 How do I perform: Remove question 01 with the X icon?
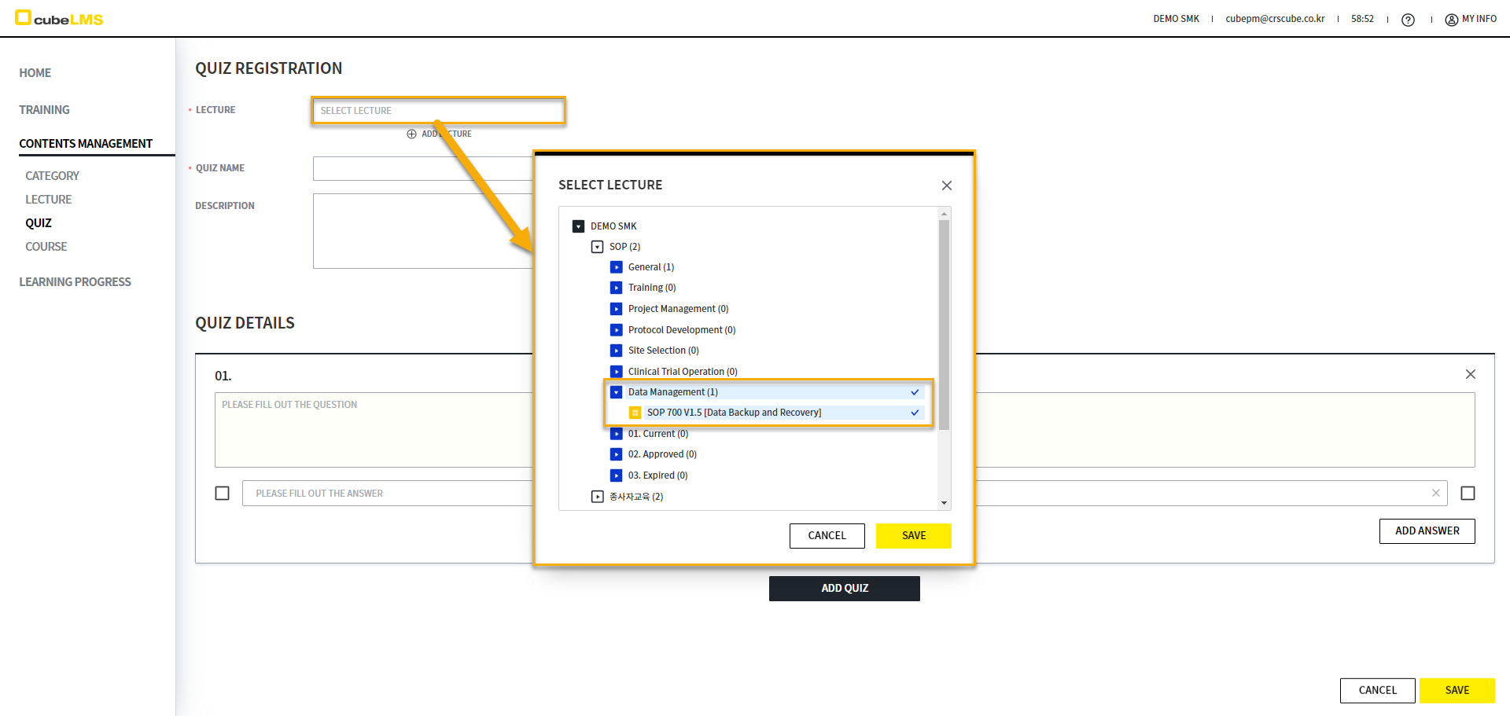tap(1470, 374)
